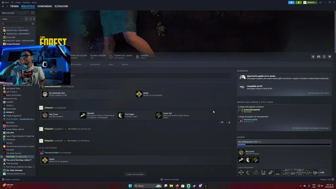Open the Ver menu

(x=12, y=2)
